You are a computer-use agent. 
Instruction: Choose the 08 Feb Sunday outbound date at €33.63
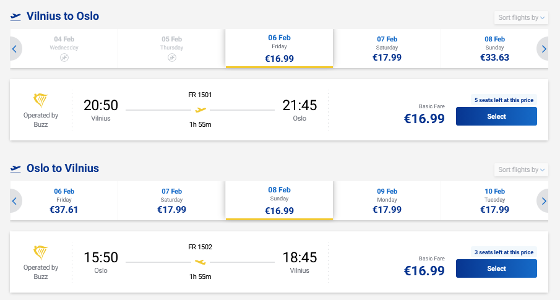494,48
